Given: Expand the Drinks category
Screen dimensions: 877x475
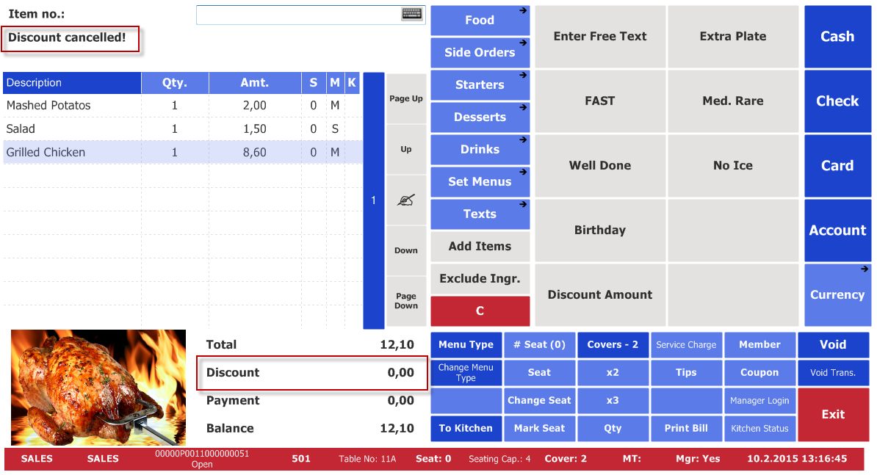Looking at the screenshot, I should point(480,150).
